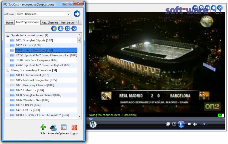Click the tab scroll left arrow
The width and height of the screenshot is (228, 144).
77,22
